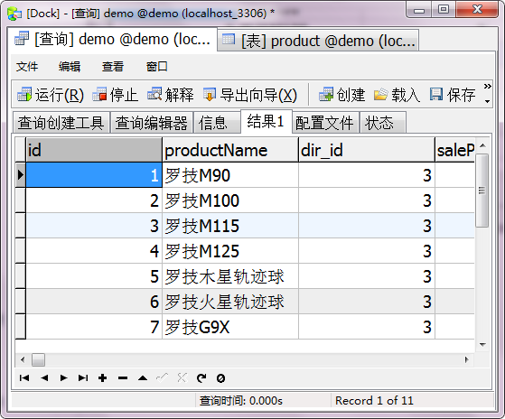Click the saleP column header
The height and width of the screenshot is (419, 505).
[454, 150]
